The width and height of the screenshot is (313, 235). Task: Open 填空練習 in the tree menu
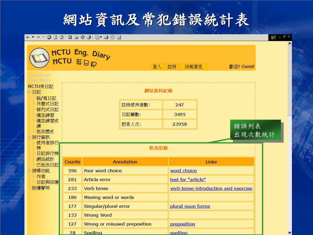click(45, 115)
